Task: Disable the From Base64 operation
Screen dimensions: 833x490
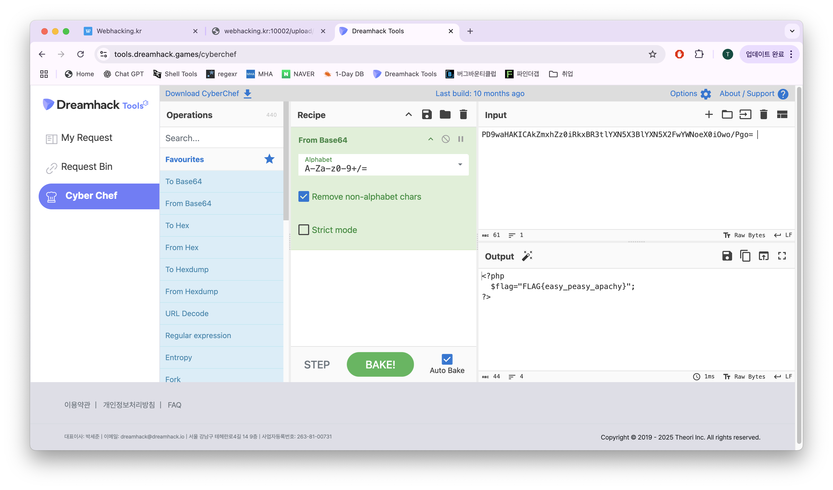Action: 445,139
